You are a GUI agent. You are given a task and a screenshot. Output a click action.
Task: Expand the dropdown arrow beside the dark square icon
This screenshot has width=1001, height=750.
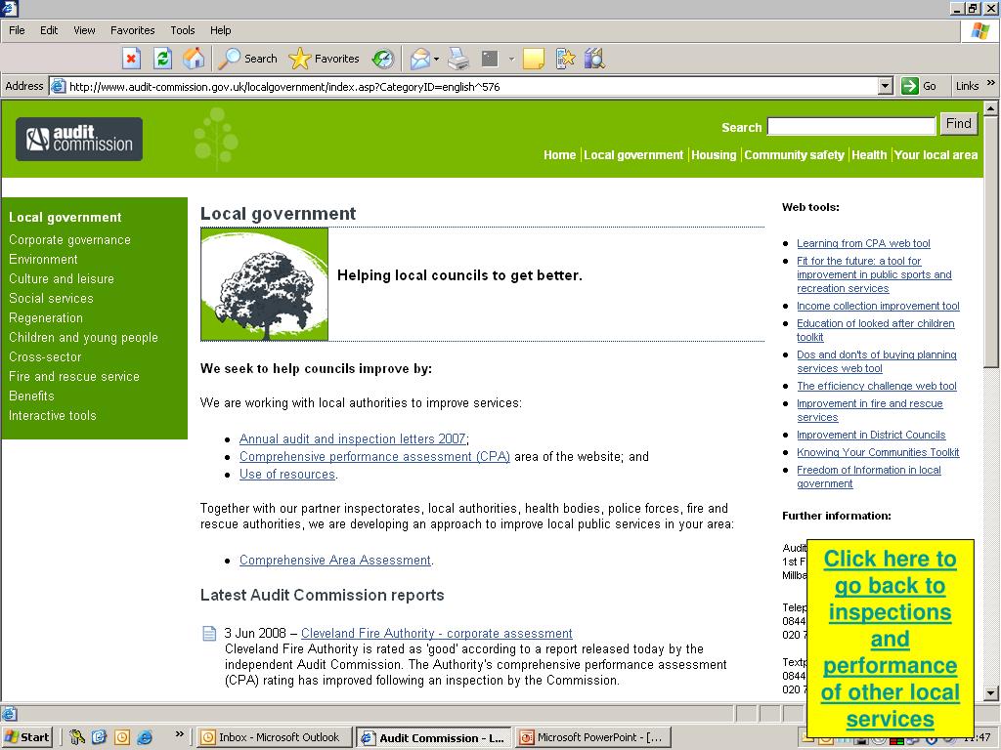[x=511, y=59]
